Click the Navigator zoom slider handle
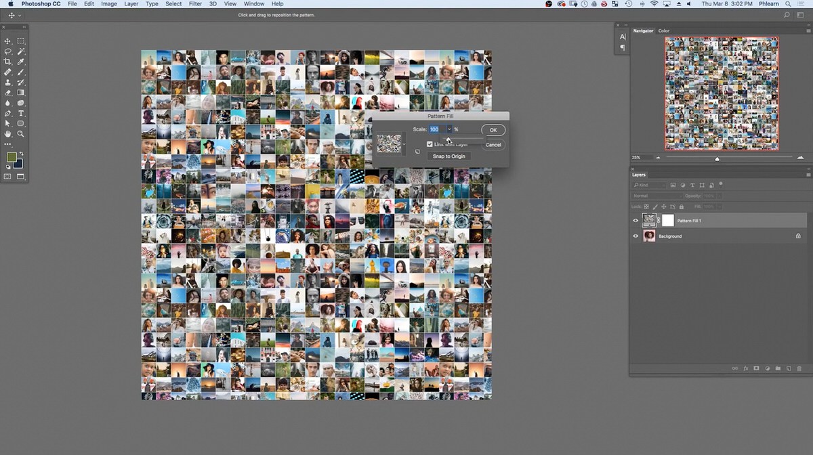The image size is (813, 455). 717,158
